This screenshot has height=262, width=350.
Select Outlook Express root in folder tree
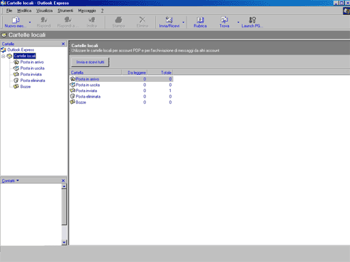tap(21, 50)
